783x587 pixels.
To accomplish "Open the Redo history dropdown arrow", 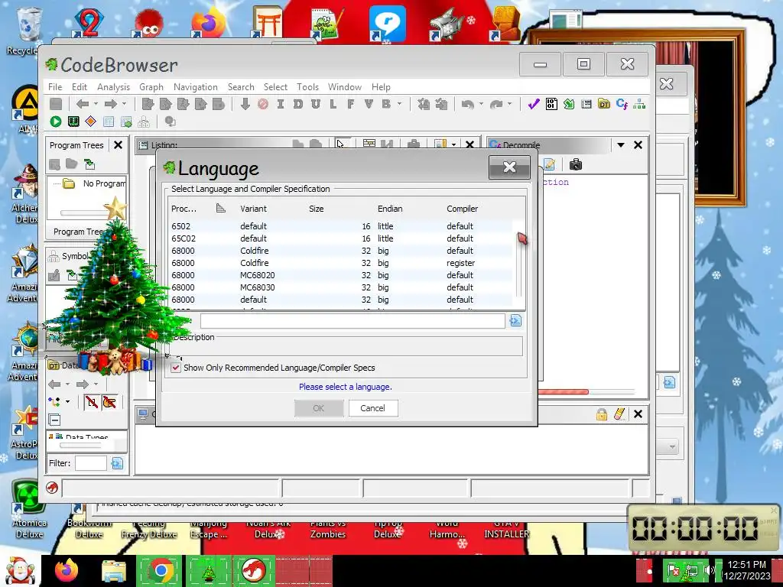I will click(509, 104).
